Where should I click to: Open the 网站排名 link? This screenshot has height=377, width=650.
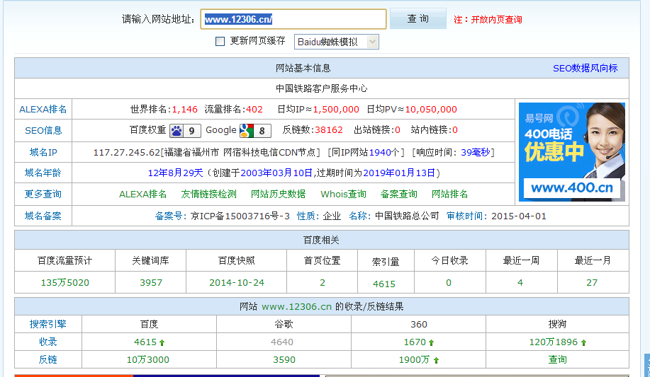450,194
